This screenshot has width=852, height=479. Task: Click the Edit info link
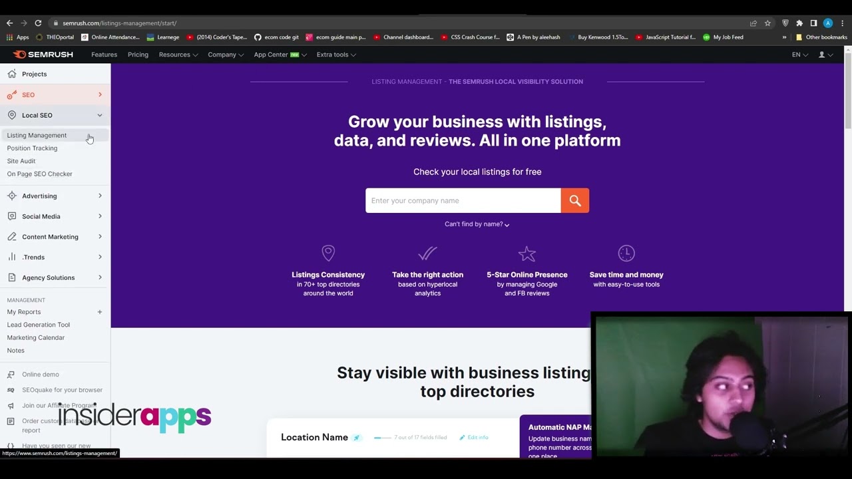[x=474, y=438]
